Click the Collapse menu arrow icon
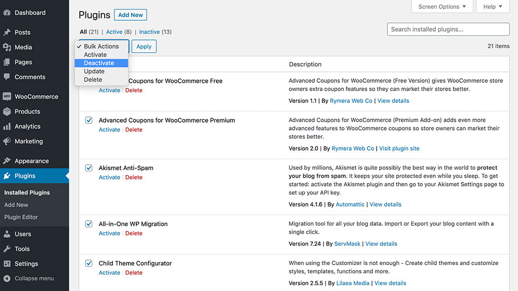Viewport: 518px width, 291px height. 7,278
